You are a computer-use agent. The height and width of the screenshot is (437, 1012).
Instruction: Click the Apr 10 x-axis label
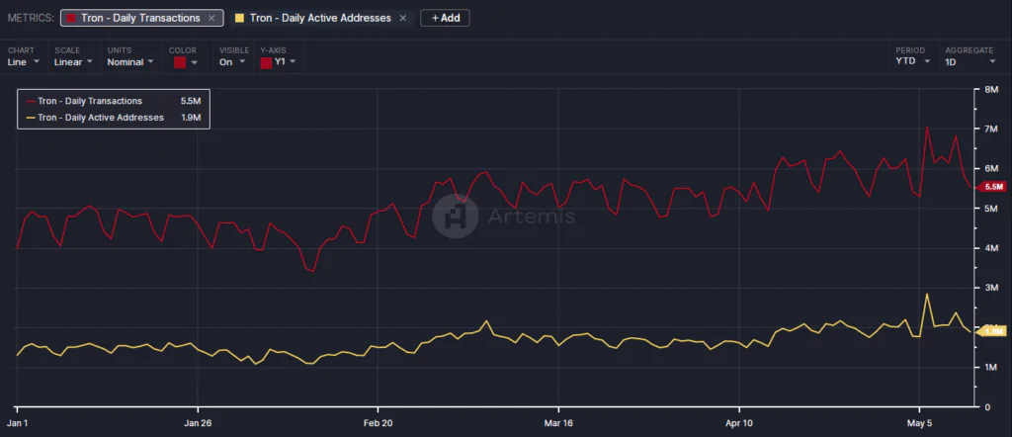[738, 423]
